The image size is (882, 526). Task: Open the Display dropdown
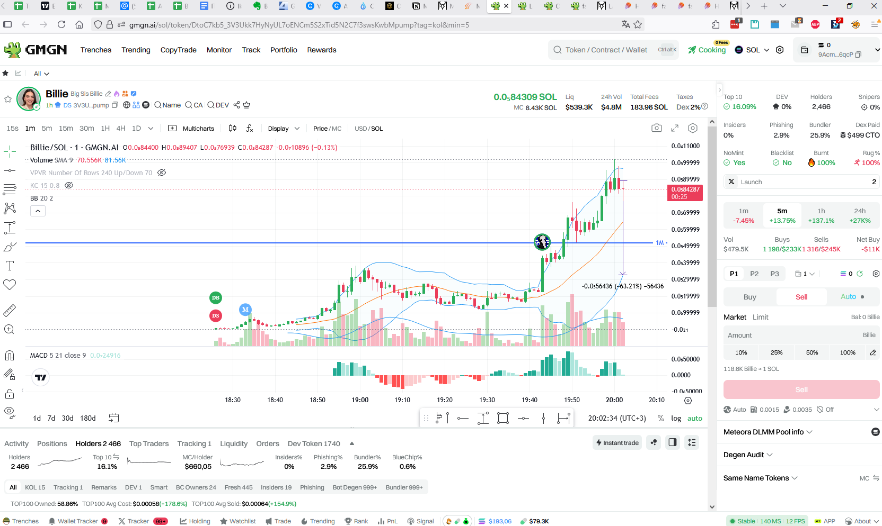click(284, 129)
